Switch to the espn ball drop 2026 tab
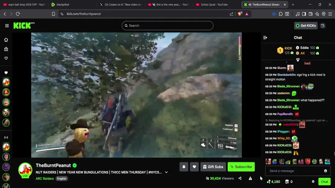 [24, 4]
